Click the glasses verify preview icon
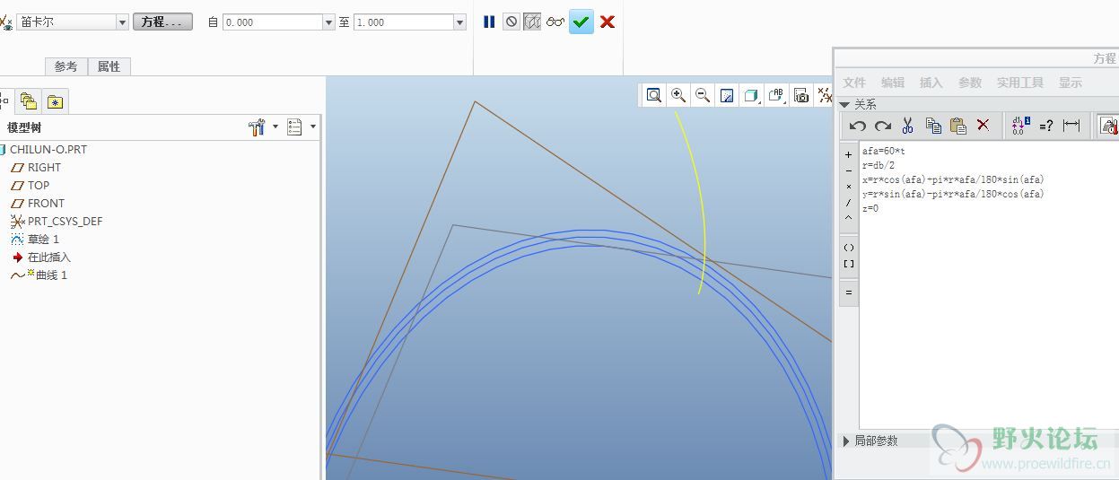 point(555,22)
